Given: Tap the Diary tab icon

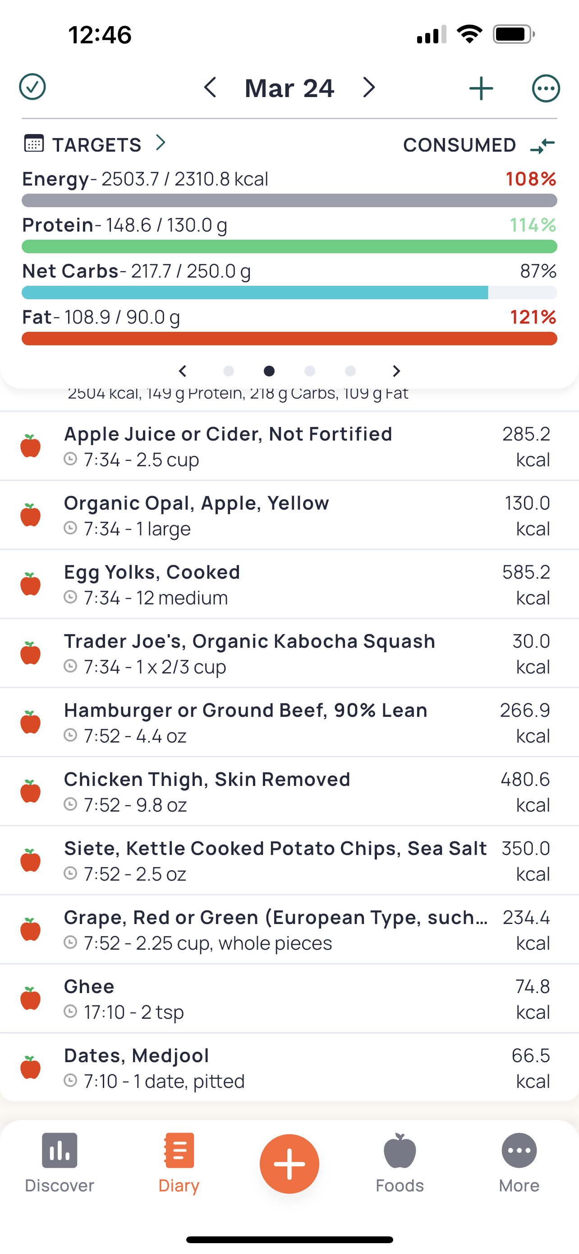Looking at the screenshot, I should click(x=179, y=1151).
